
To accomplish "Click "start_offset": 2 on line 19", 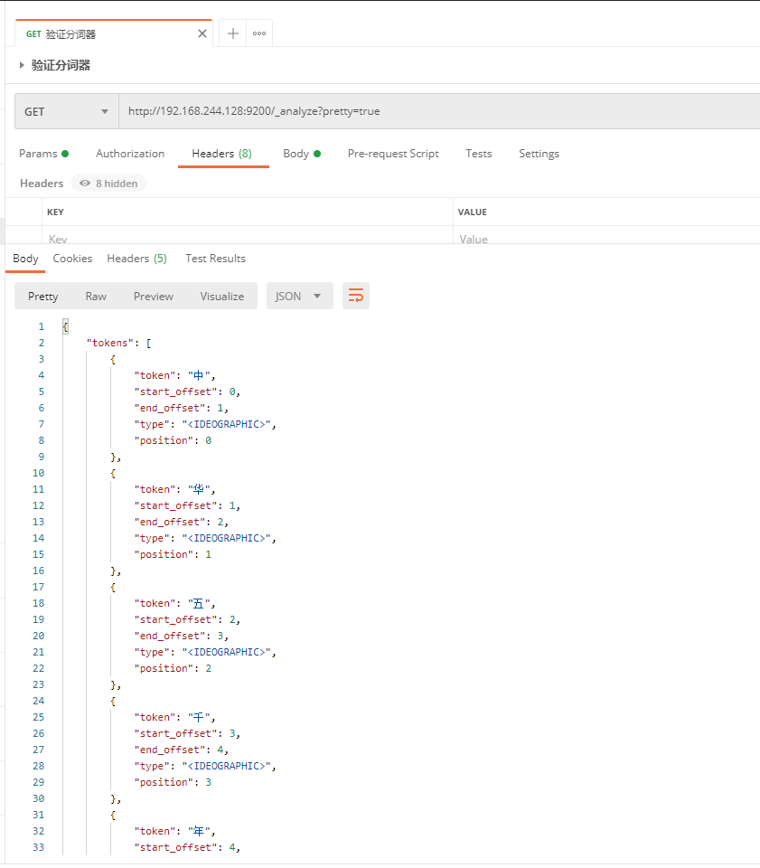I will [184, 619].
